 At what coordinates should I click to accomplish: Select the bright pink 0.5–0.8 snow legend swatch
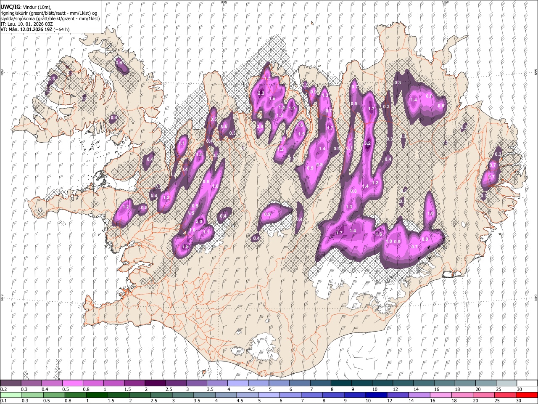click(x=73, y=383)
